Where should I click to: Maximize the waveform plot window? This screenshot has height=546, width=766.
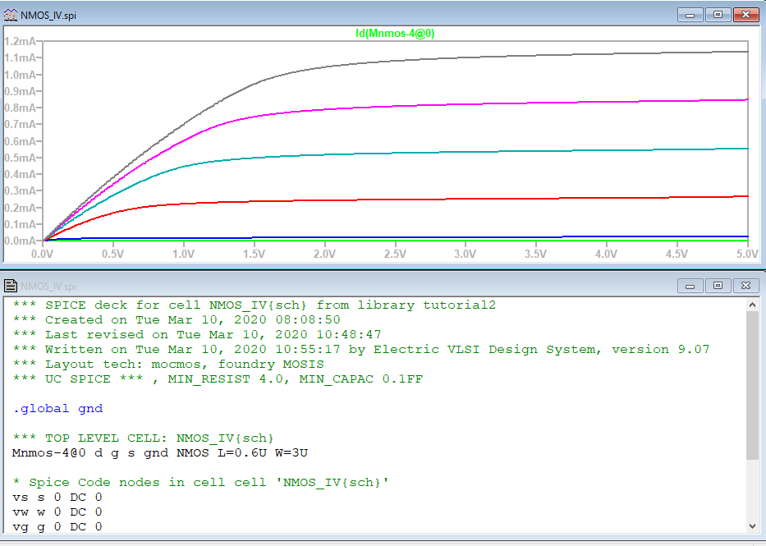pos(717,15)
